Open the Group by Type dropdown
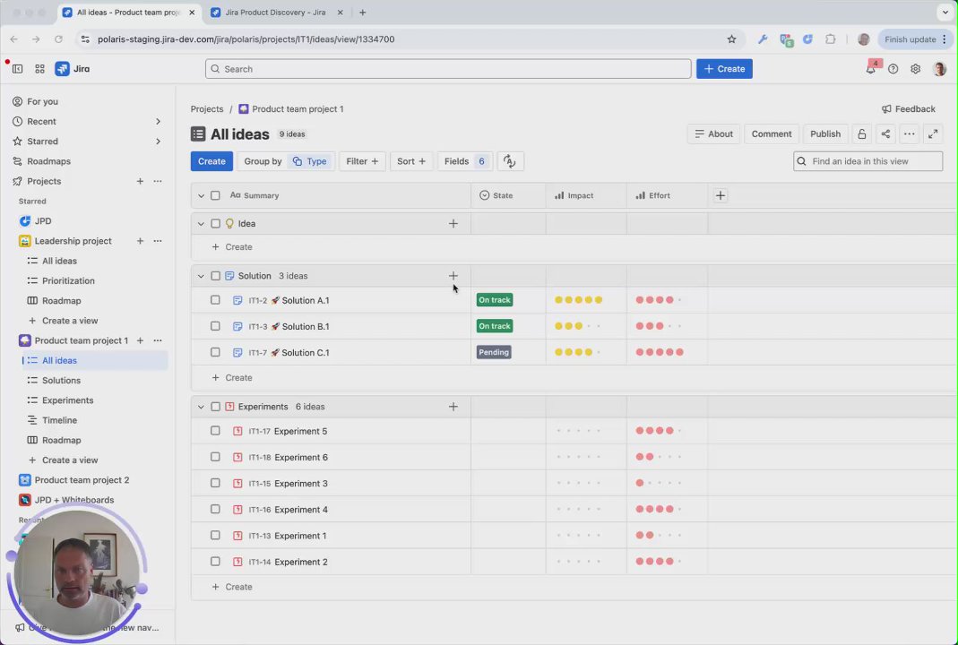The image size is (958, 645). point(286,161)
